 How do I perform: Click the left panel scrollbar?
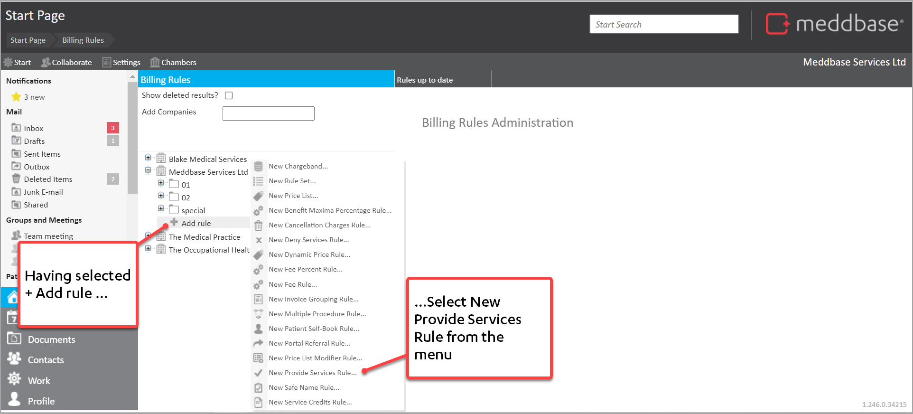pos(132,142)
